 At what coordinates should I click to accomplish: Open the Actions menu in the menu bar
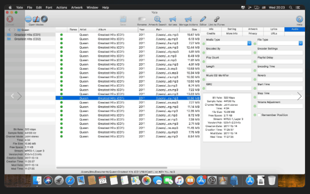[x=62, y=8]
